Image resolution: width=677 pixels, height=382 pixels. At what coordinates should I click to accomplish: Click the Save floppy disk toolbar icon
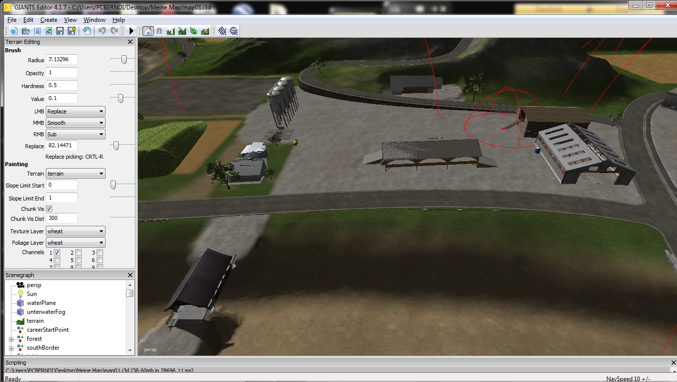[x=60, y=31]
